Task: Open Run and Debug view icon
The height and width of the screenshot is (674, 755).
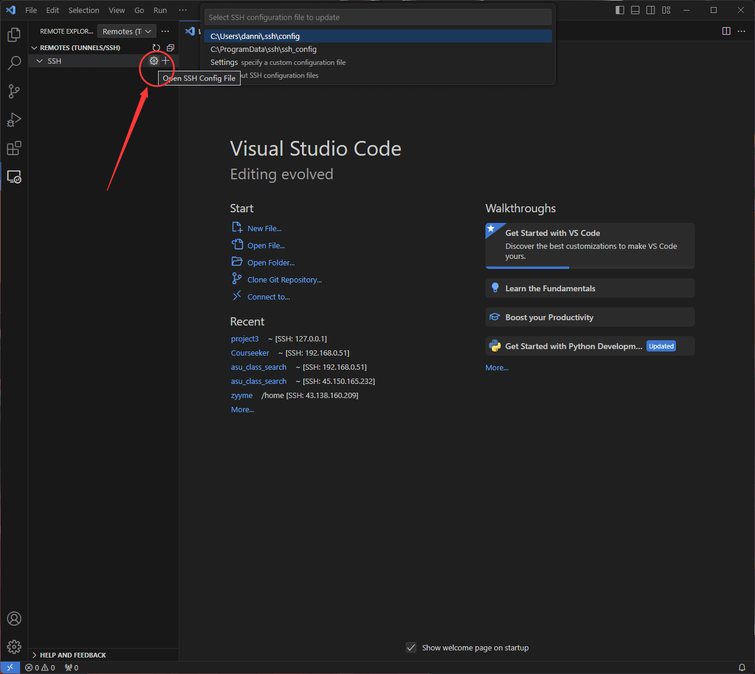Action: tap(14, 120)
